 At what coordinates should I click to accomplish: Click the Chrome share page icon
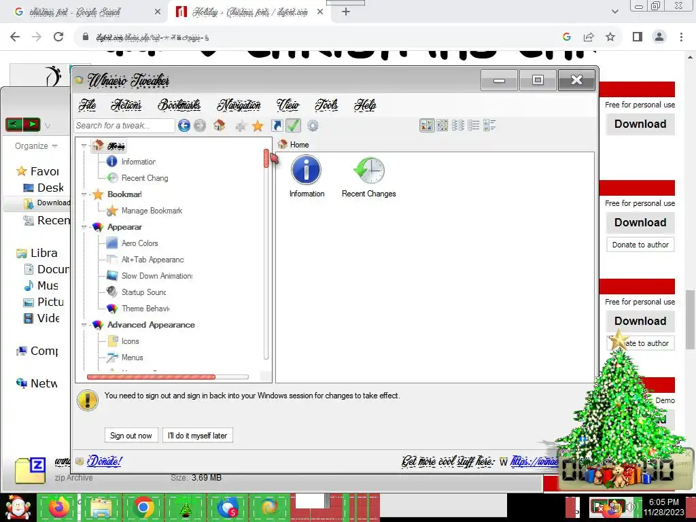click(589, 37)
